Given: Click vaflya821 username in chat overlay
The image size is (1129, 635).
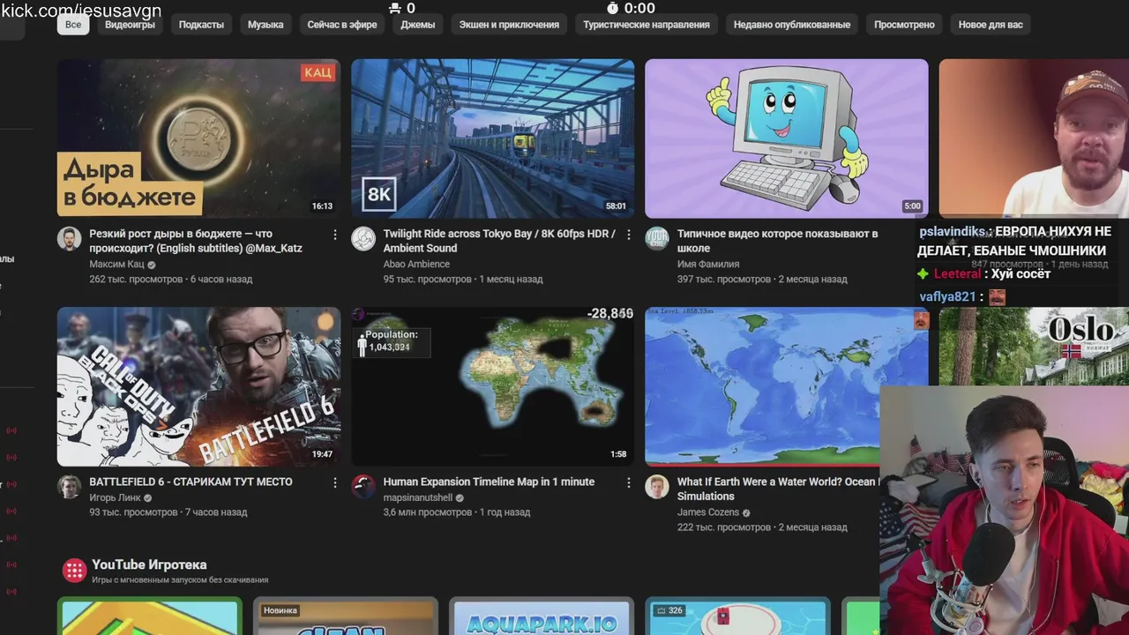Looking at the screenshot, I should tap(947, 297).
